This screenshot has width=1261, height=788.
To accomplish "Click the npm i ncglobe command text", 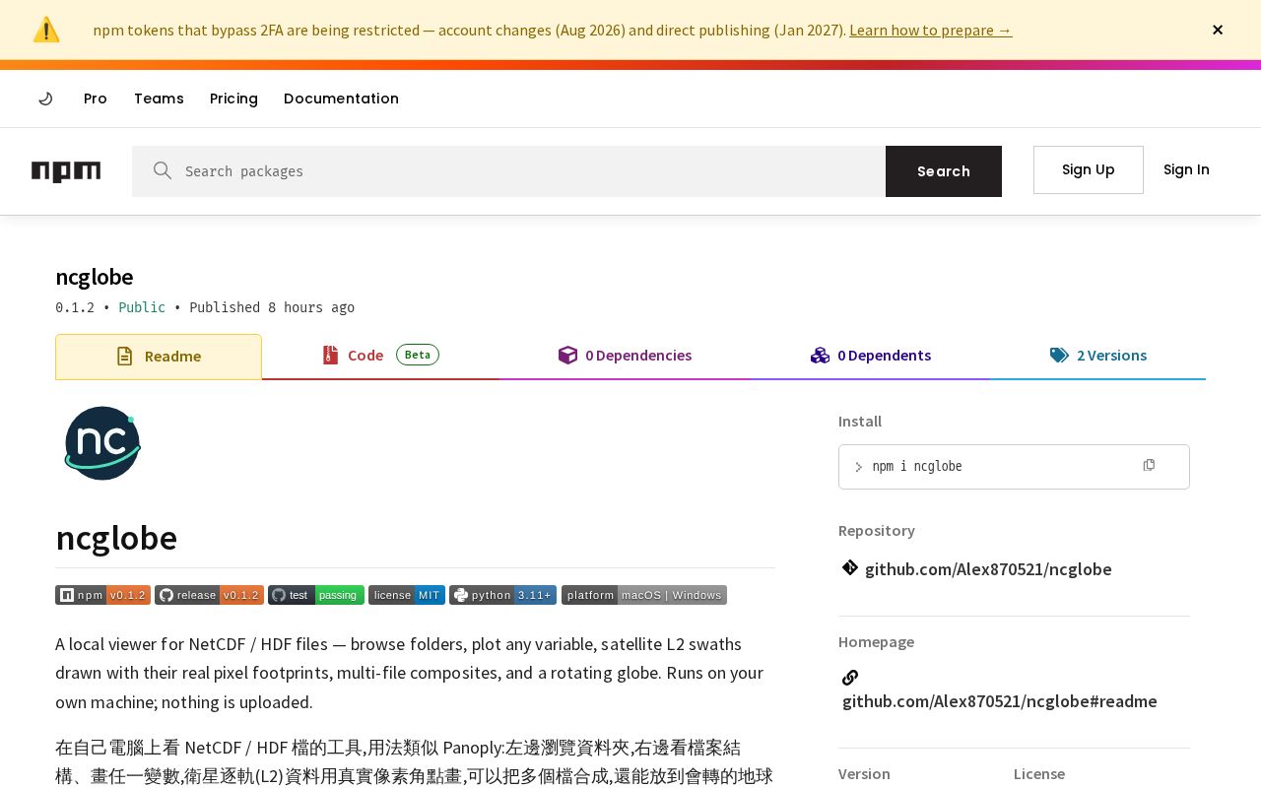I will pyautogui.click(x=917, y=467).
